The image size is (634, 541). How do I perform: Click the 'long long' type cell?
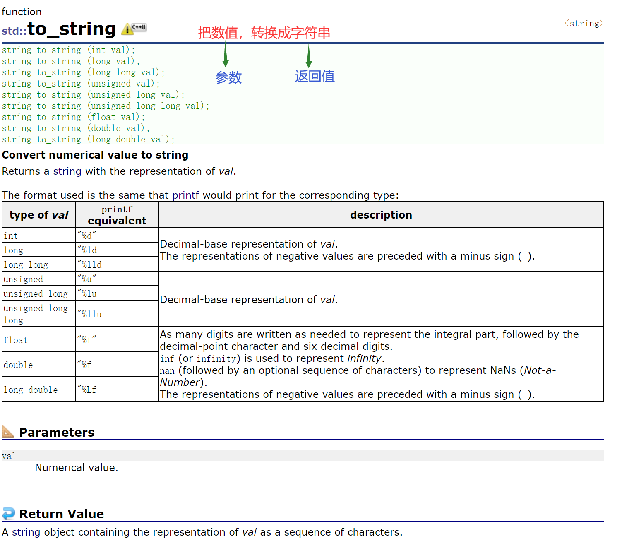pos(39,264)
